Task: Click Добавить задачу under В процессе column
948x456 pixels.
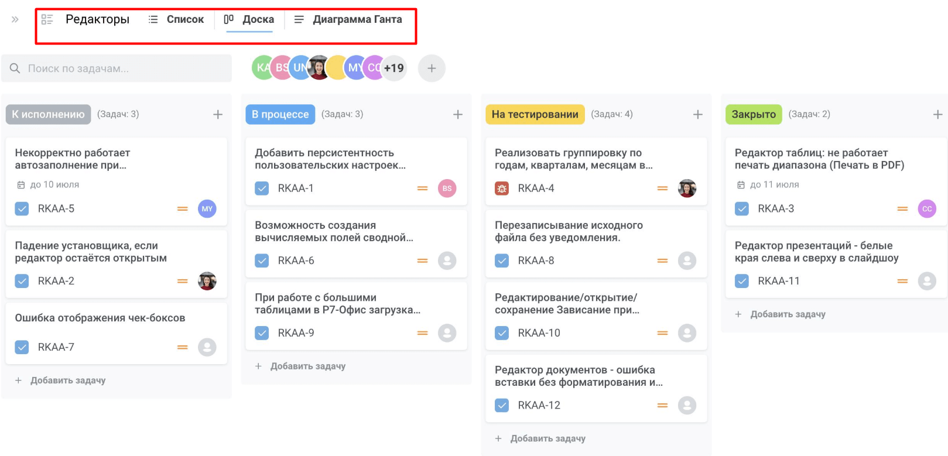Action: pyautogui.click(x=300, y=366)
